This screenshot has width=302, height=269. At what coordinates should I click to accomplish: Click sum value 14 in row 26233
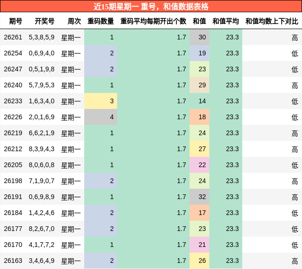tap(199, 101)
